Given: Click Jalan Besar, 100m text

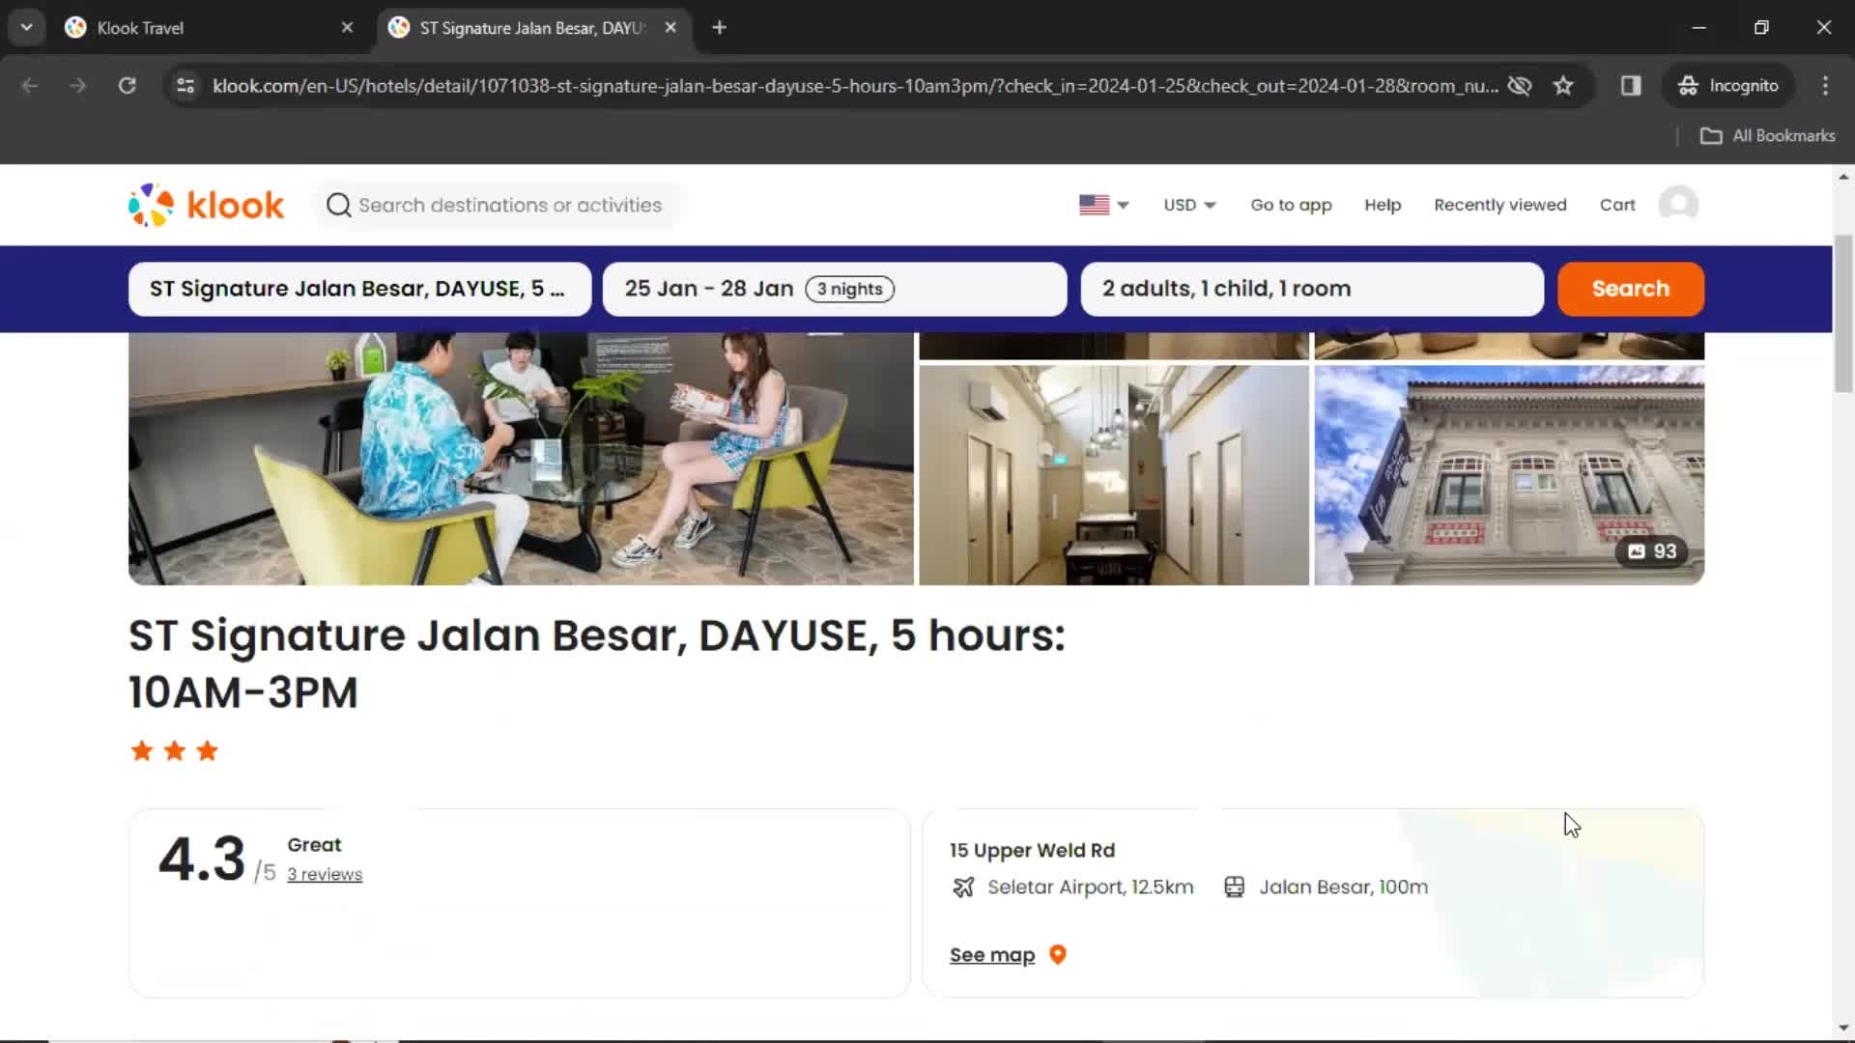Looking at the screenshot, I should coord(1343,888).
